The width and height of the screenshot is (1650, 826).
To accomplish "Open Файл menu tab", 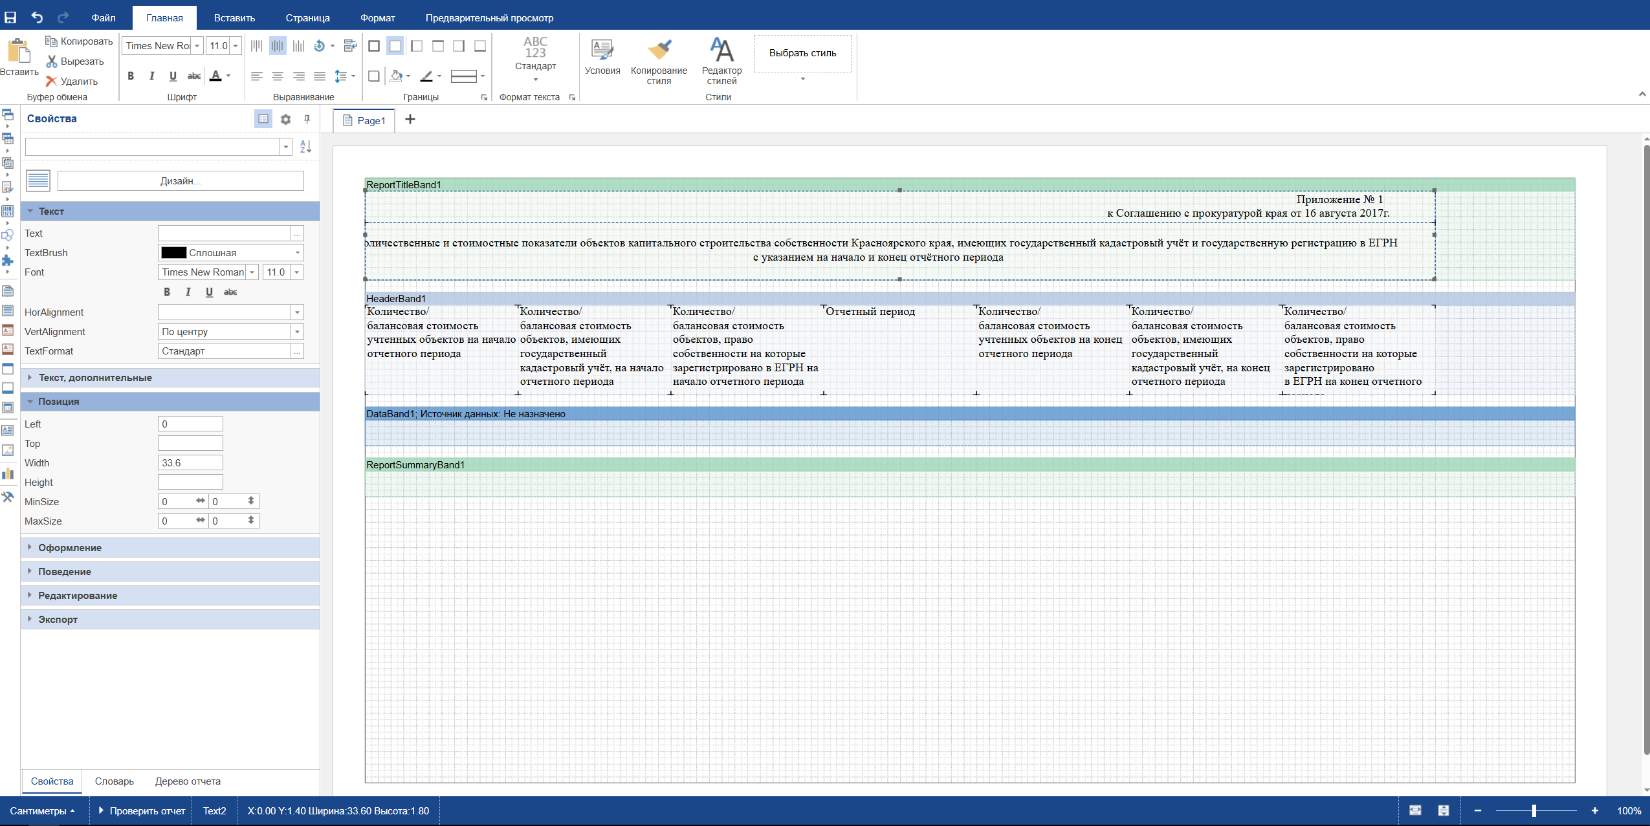I will [104, 18].
